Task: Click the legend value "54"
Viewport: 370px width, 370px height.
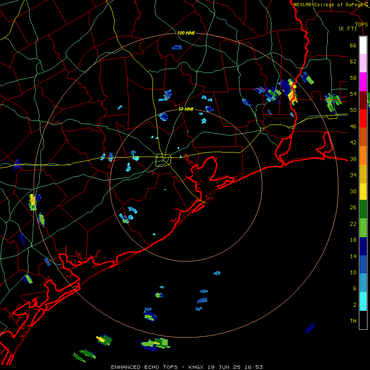Action: tap(353, 94)
